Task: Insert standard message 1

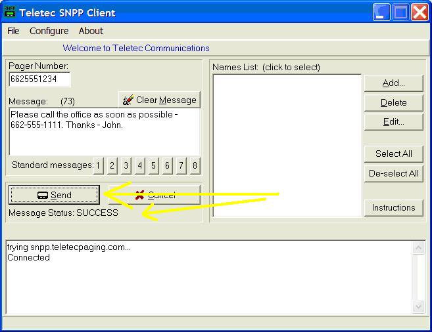Action: pos(99,166)
